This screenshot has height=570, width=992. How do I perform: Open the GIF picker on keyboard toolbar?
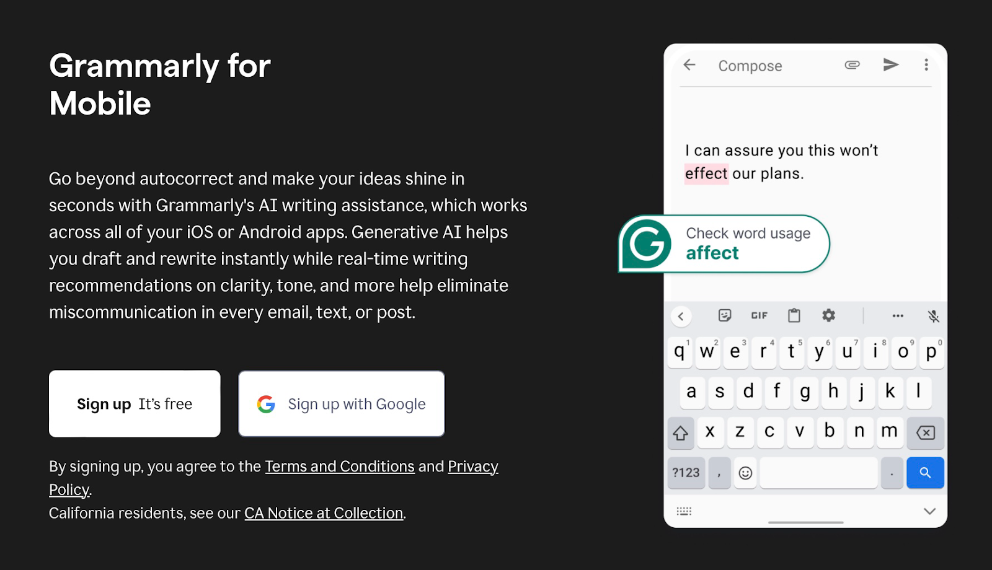(x=758, y=316)
